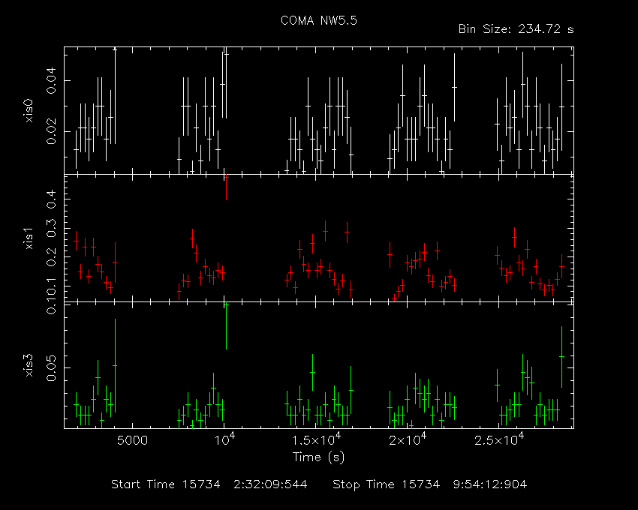Click the 2.5×10^4 time tick label
This screenshot has height=510, width=638.
(x=500, y=439)
